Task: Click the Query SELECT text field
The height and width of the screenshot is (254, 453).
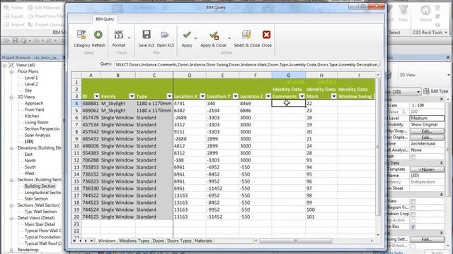Action: click(x=247, y=64)
